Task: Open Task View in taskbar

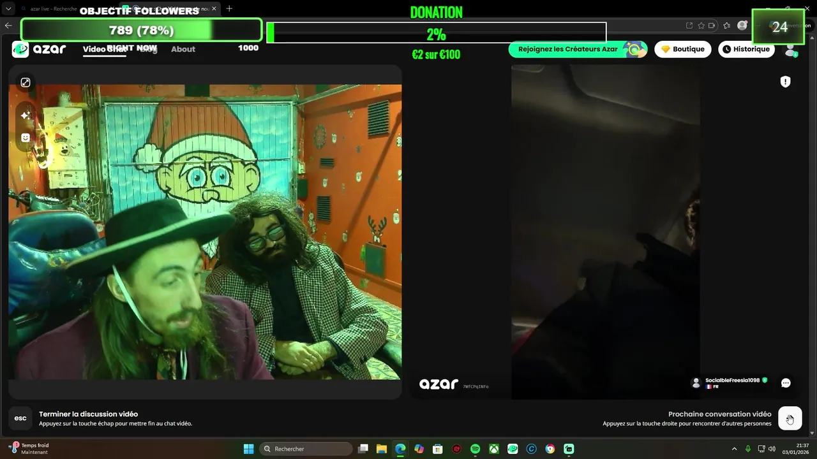Action: 363,449
